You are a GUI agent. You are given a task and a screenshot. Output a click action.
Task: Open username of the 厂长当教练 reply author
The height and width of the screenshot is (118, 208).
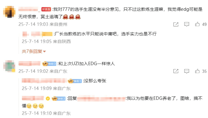point(37,34)
